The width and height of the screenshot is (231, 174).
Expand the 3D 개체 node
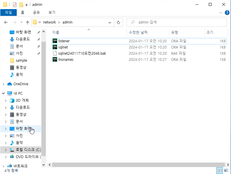tap(6, 101)
